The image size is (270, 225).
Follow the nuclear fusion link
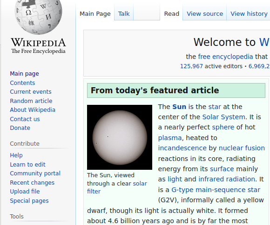click(x=242, y=148)
